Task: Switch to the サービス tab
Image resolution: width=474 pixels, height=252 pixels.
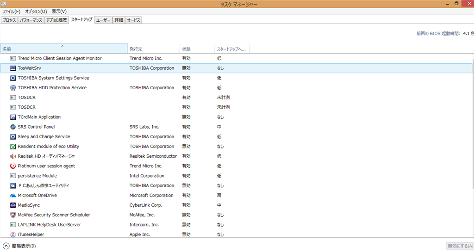Action: pos(133,20)
